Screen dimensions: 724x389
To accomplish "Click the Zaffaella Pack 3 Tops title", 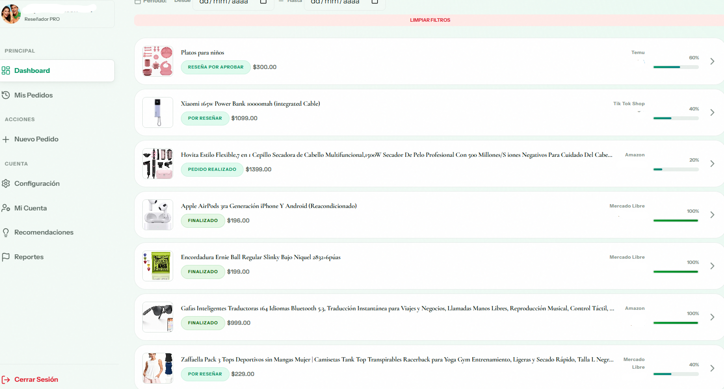I will (x=397, y=360).
